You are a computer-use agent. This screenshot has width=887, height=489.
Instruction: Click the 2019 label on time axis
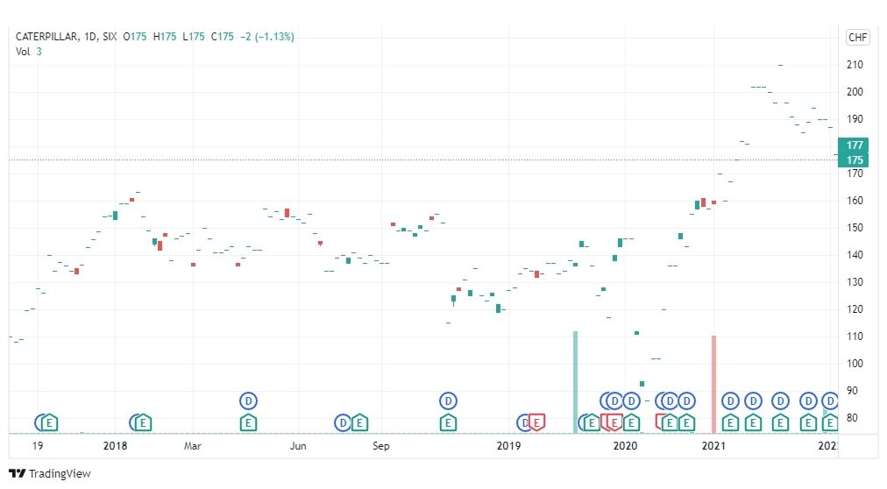point(508,446)
